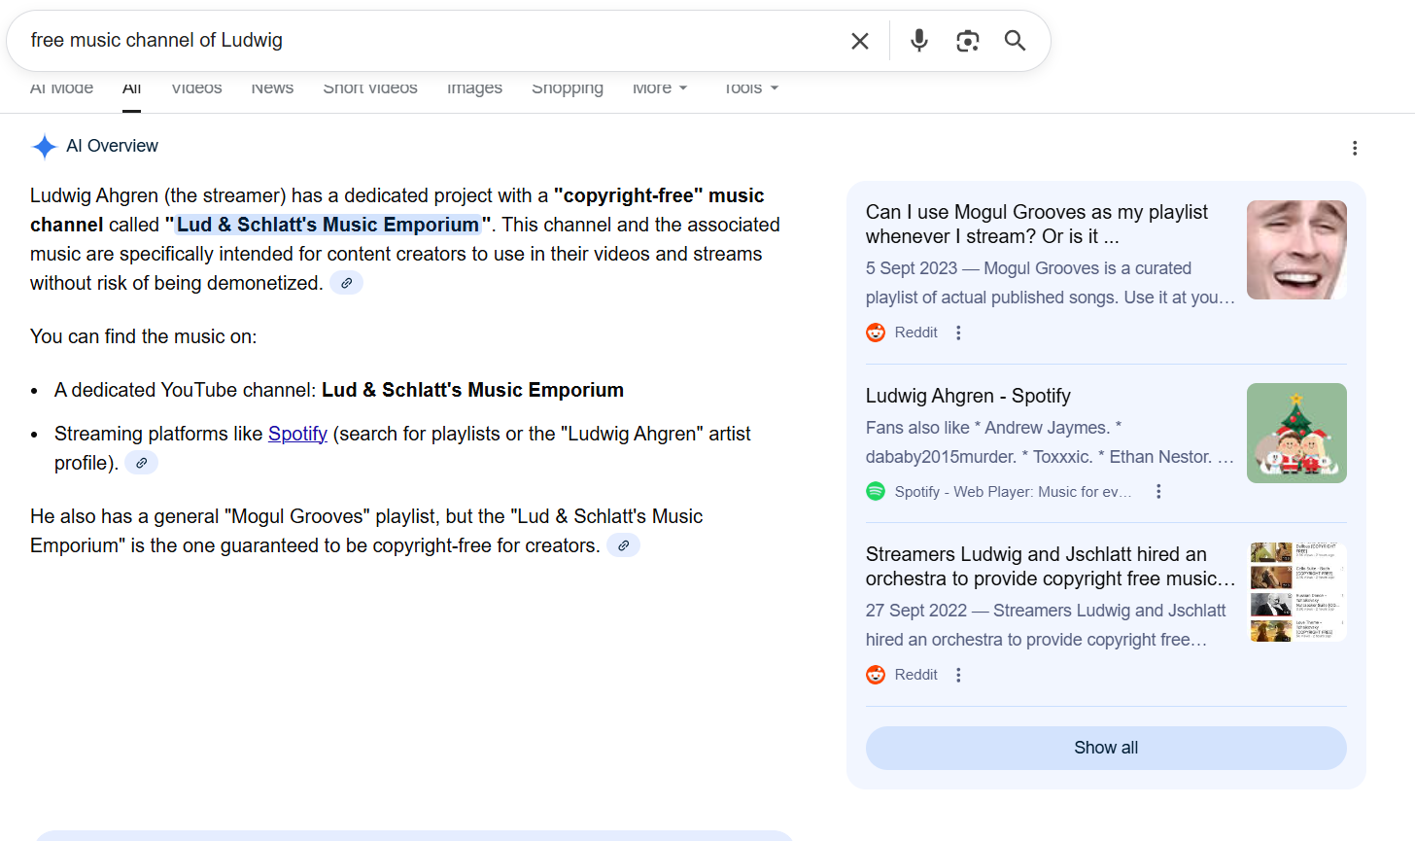The height and width of the screenshot is (841, 1415).
Task: Open 'Ludwig Ahgren - Spotify' result title
Action: click(967, 396)
